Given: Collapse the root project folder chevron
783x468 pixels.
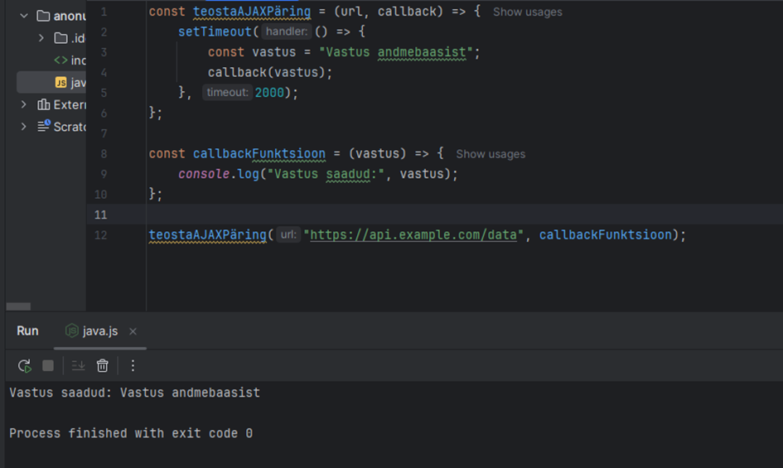Looking at the screenshot, I should [x=23, y=16].
